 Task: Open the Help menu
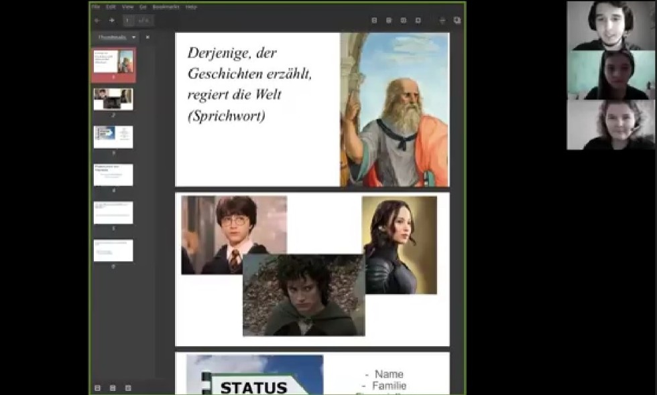point(191,7)
